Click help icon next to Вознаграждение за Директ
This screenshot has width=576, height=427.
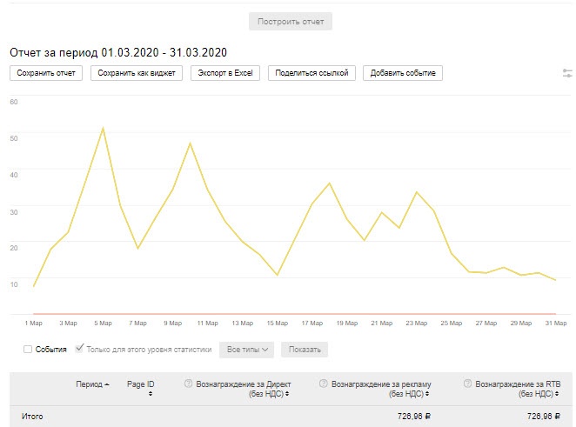point(188,384)
